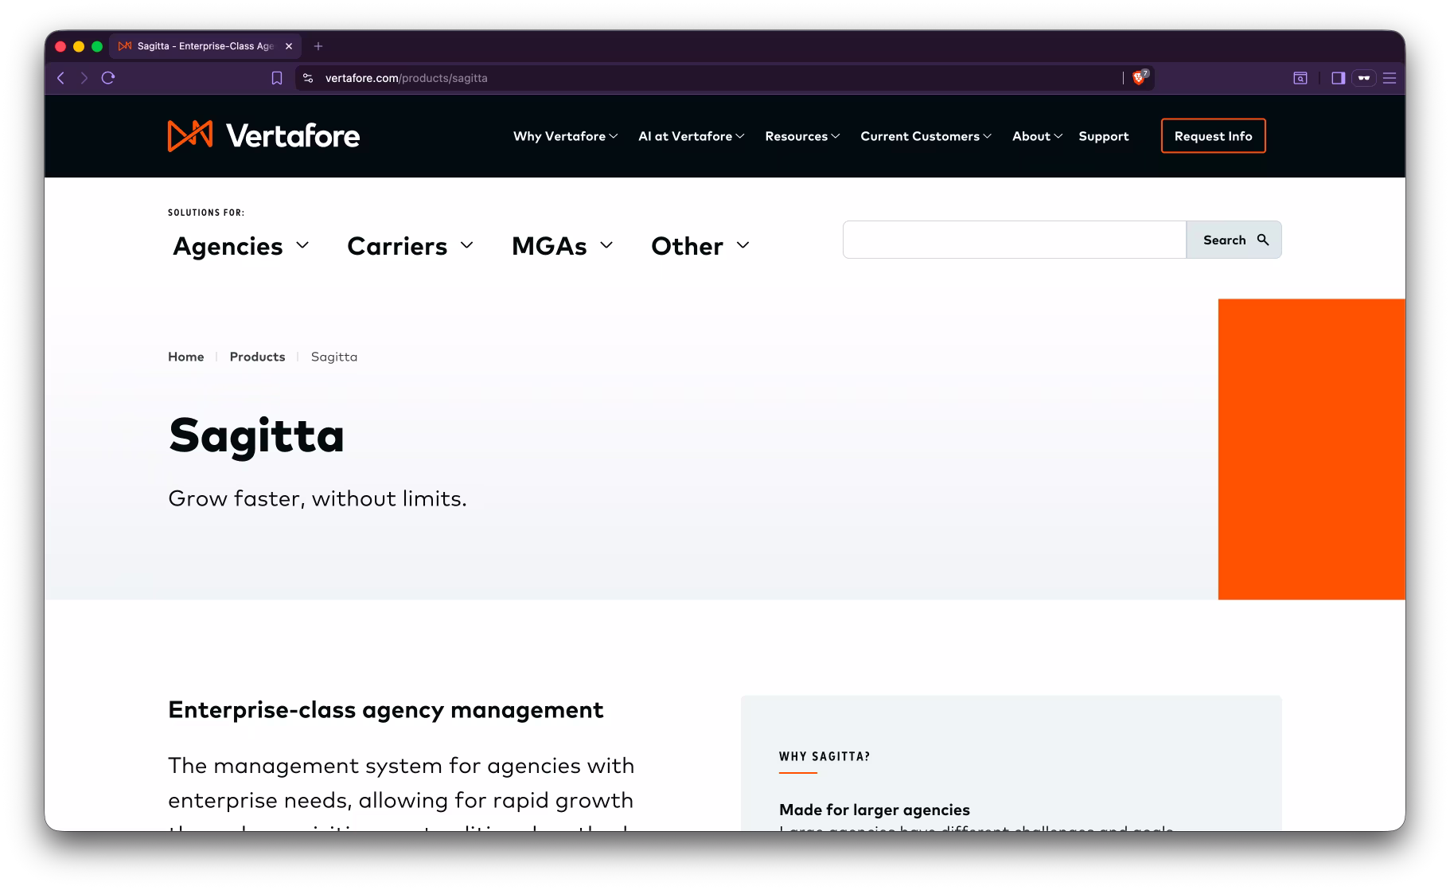Open the Leo/VPN glasses icon
Screen dimensions: 1450x890
1364,78
